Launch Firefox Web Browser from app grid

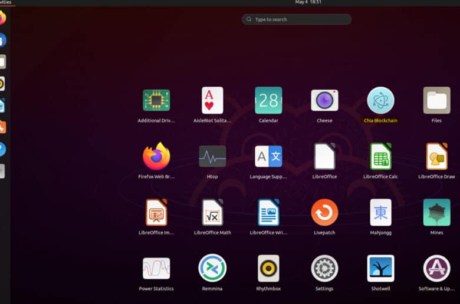coord(156,156)
